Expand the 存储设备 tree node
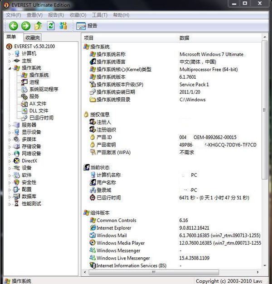Image resolution: width=272 pixels, height=284 pixels. 10,147
